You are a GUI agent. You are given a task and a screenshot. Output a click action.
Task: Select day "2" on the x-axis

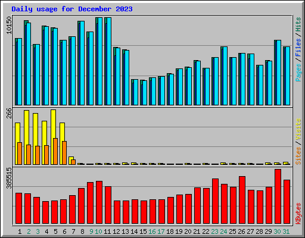tap(29, 231)
